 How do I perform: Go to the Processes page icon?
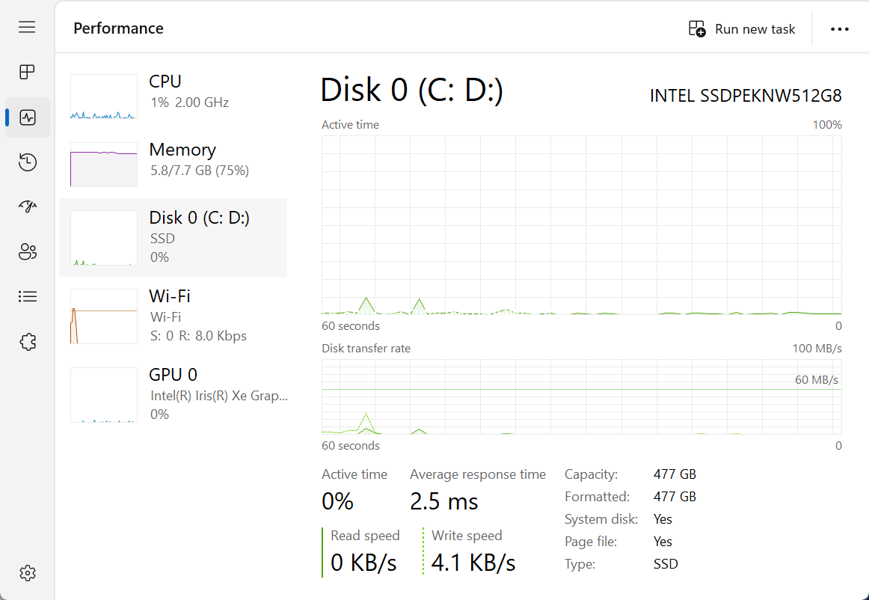[28, 72]
